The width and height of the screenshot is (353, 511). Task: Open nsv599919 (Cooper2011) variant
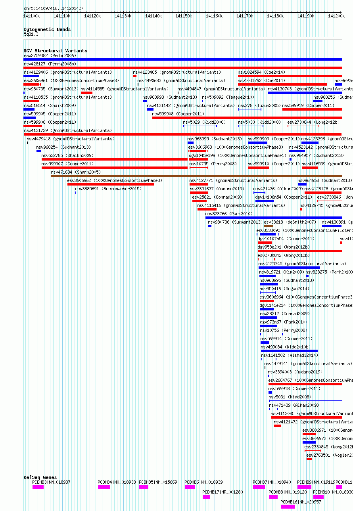(309, 105)
